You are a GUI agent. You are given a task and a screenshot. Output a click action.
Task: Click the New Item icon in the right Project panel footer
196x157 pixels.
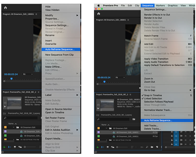[x=157, y=147]
